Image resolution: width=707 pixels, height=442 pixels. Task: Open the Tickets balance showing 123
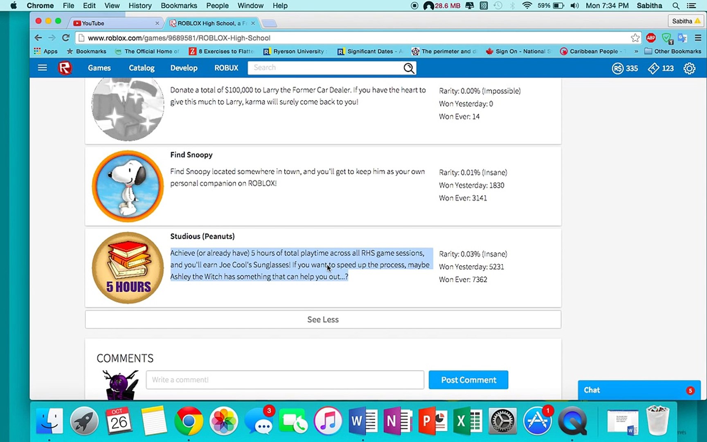661,68
